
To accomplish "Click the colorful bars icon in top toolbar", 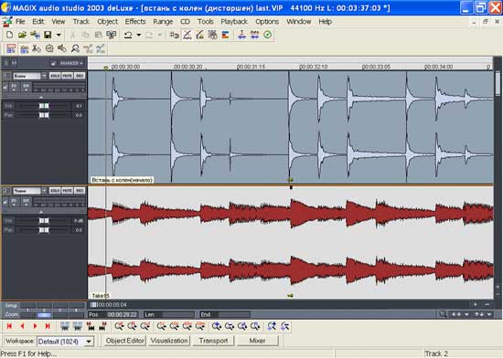I will (226, 35).
